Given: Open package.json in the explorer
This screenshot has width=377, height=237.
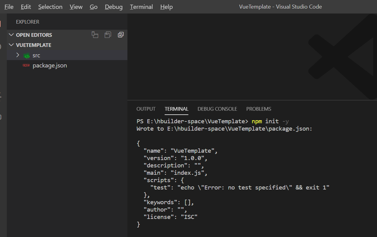Looking at the screenshot, I should [50, 66].
